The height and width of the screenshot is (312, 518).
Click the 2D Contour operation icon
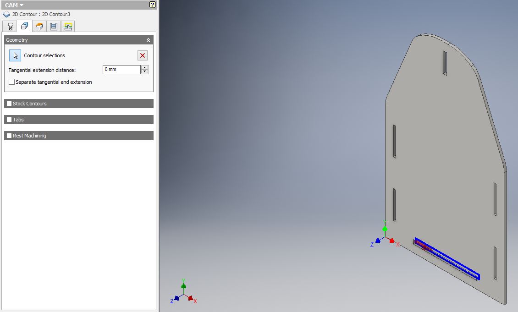[x=6, y=14]
